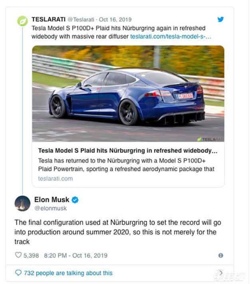The width and height of the screenshot is (250, 284).
Task: Click Elon Musk's profile picture
Action: [x=22, y=203]
